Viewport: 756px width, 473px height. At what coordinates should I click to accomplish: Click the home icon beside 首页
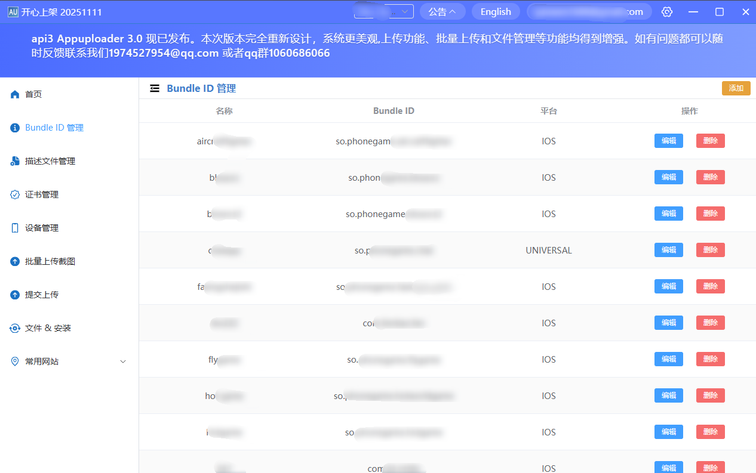(x=15, y=94)
